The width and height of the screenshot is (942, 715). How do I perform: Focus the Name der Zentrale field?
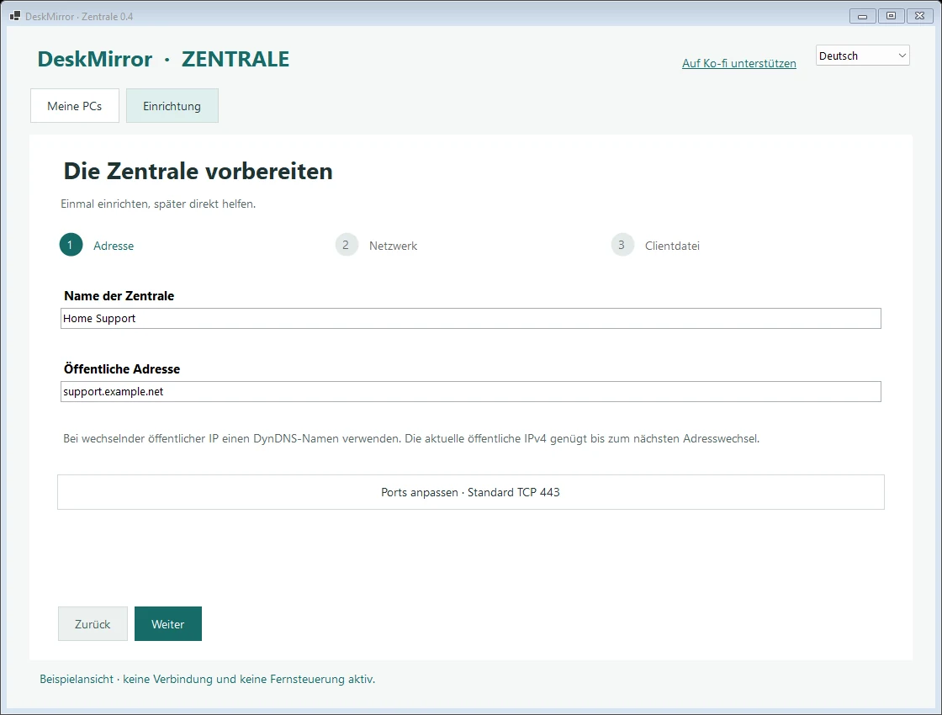471,319
